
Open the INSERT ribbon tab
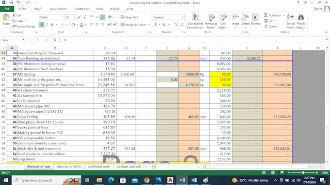click(38, 9)
